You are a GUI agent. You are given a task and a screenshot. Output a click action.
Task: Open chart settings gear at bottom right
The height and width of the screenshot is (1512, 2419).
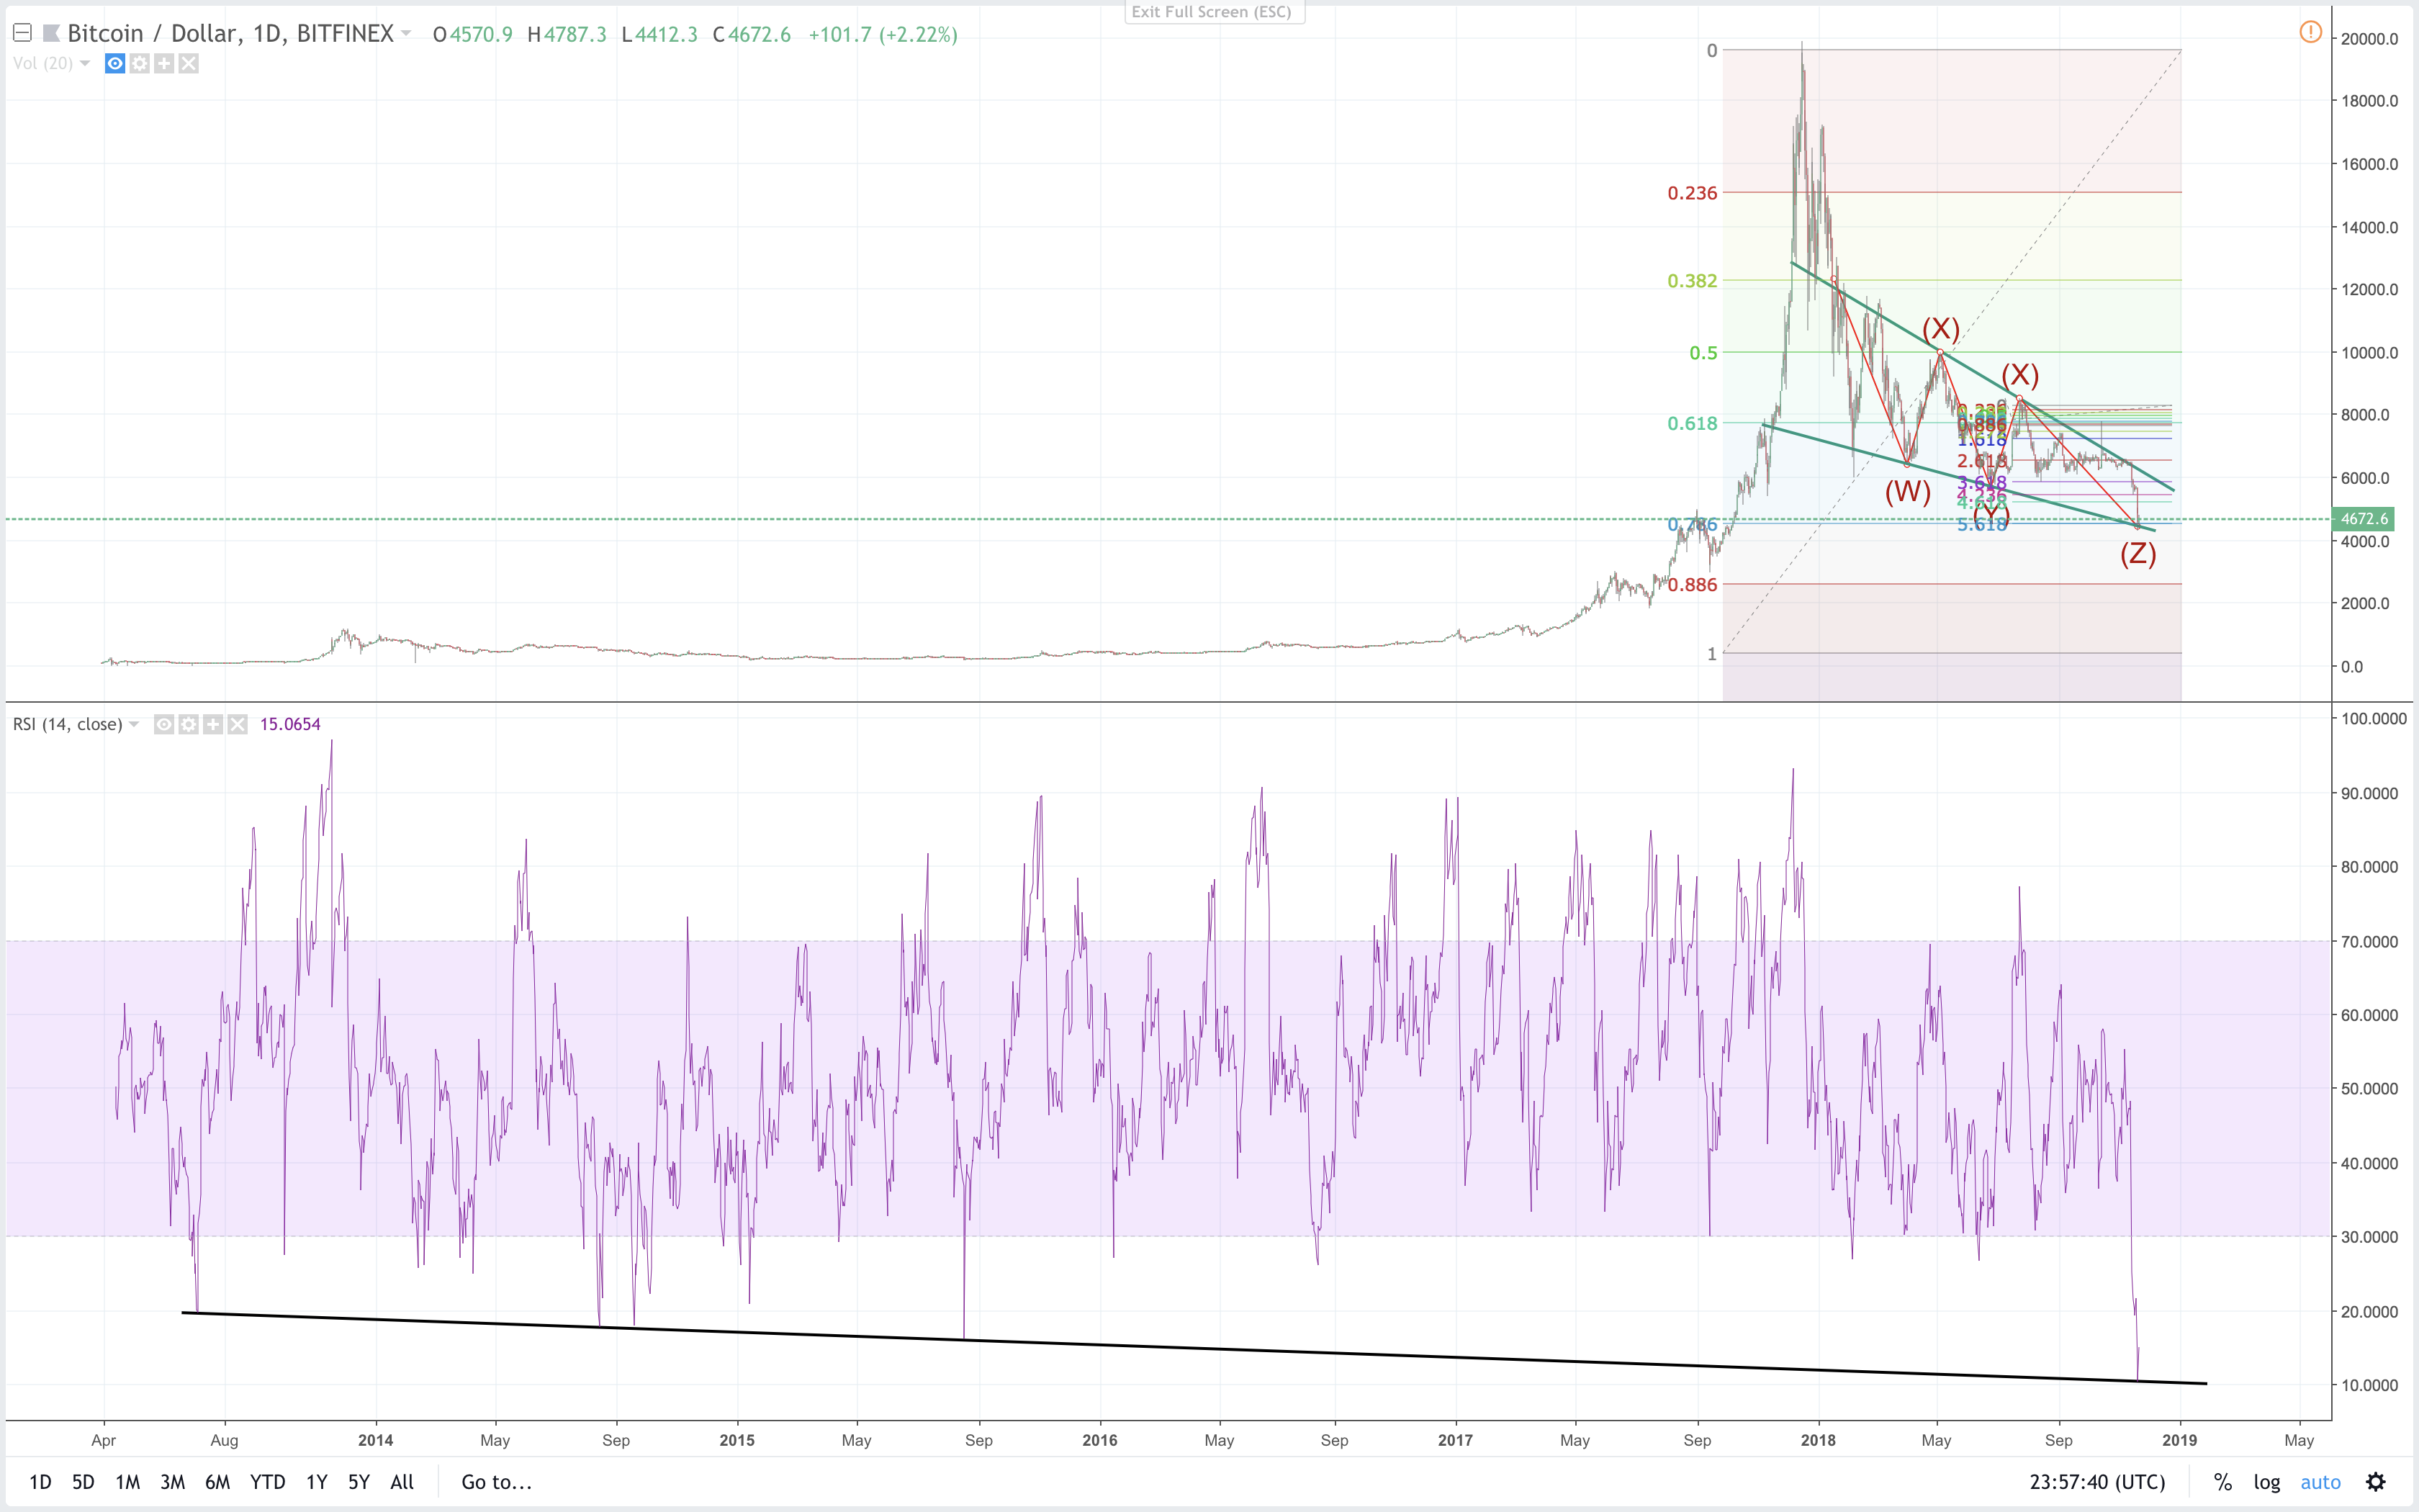(x=2376, y=1482)
